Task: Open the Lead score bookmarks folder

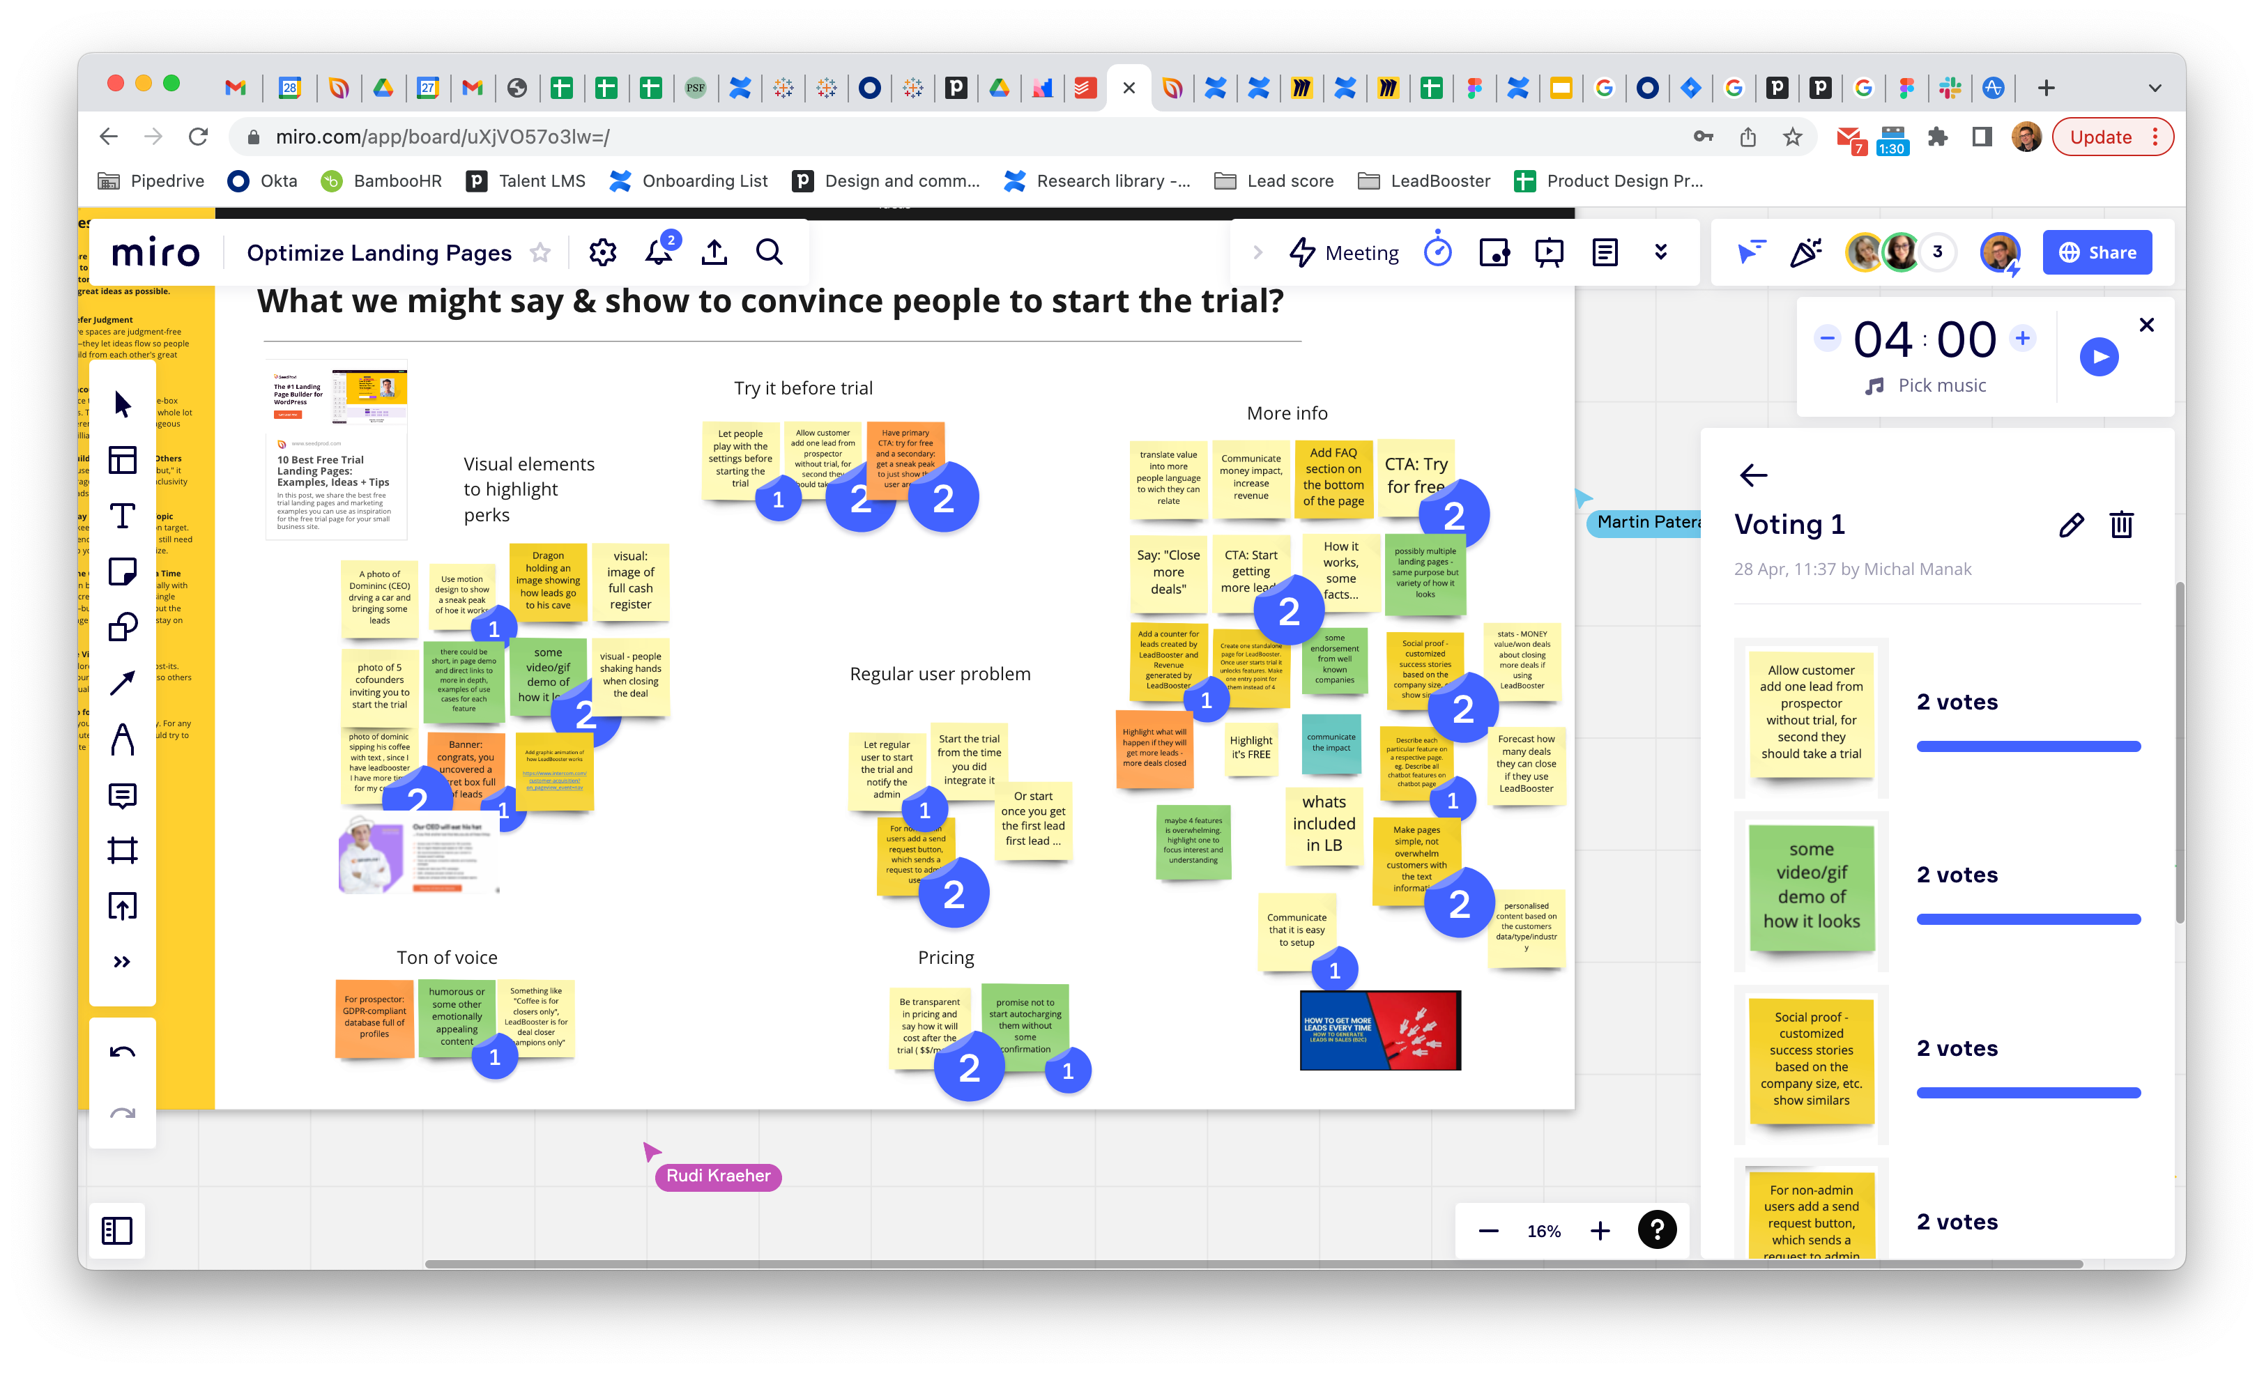Action: [x=1273, y=181]
